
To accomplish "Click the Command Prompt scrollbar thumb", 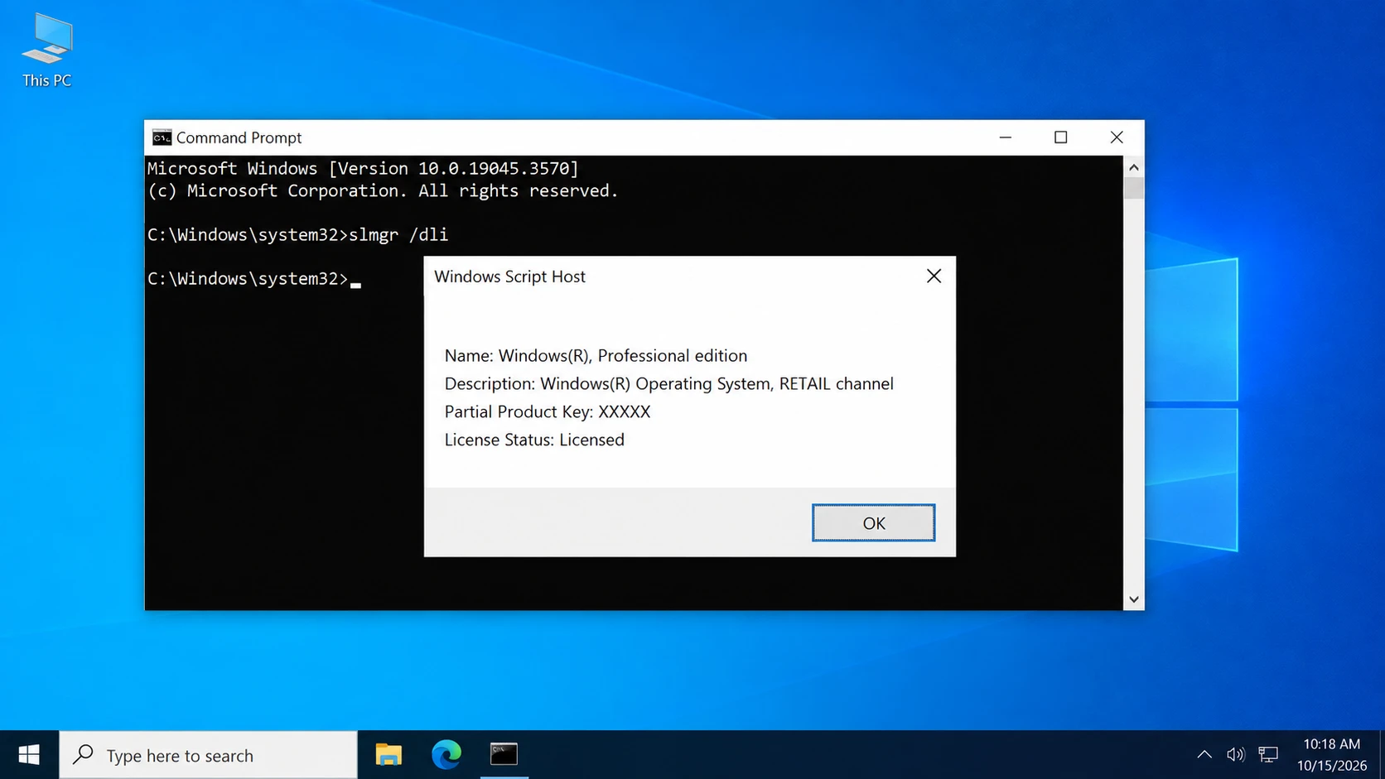I will pos(1133,188).
